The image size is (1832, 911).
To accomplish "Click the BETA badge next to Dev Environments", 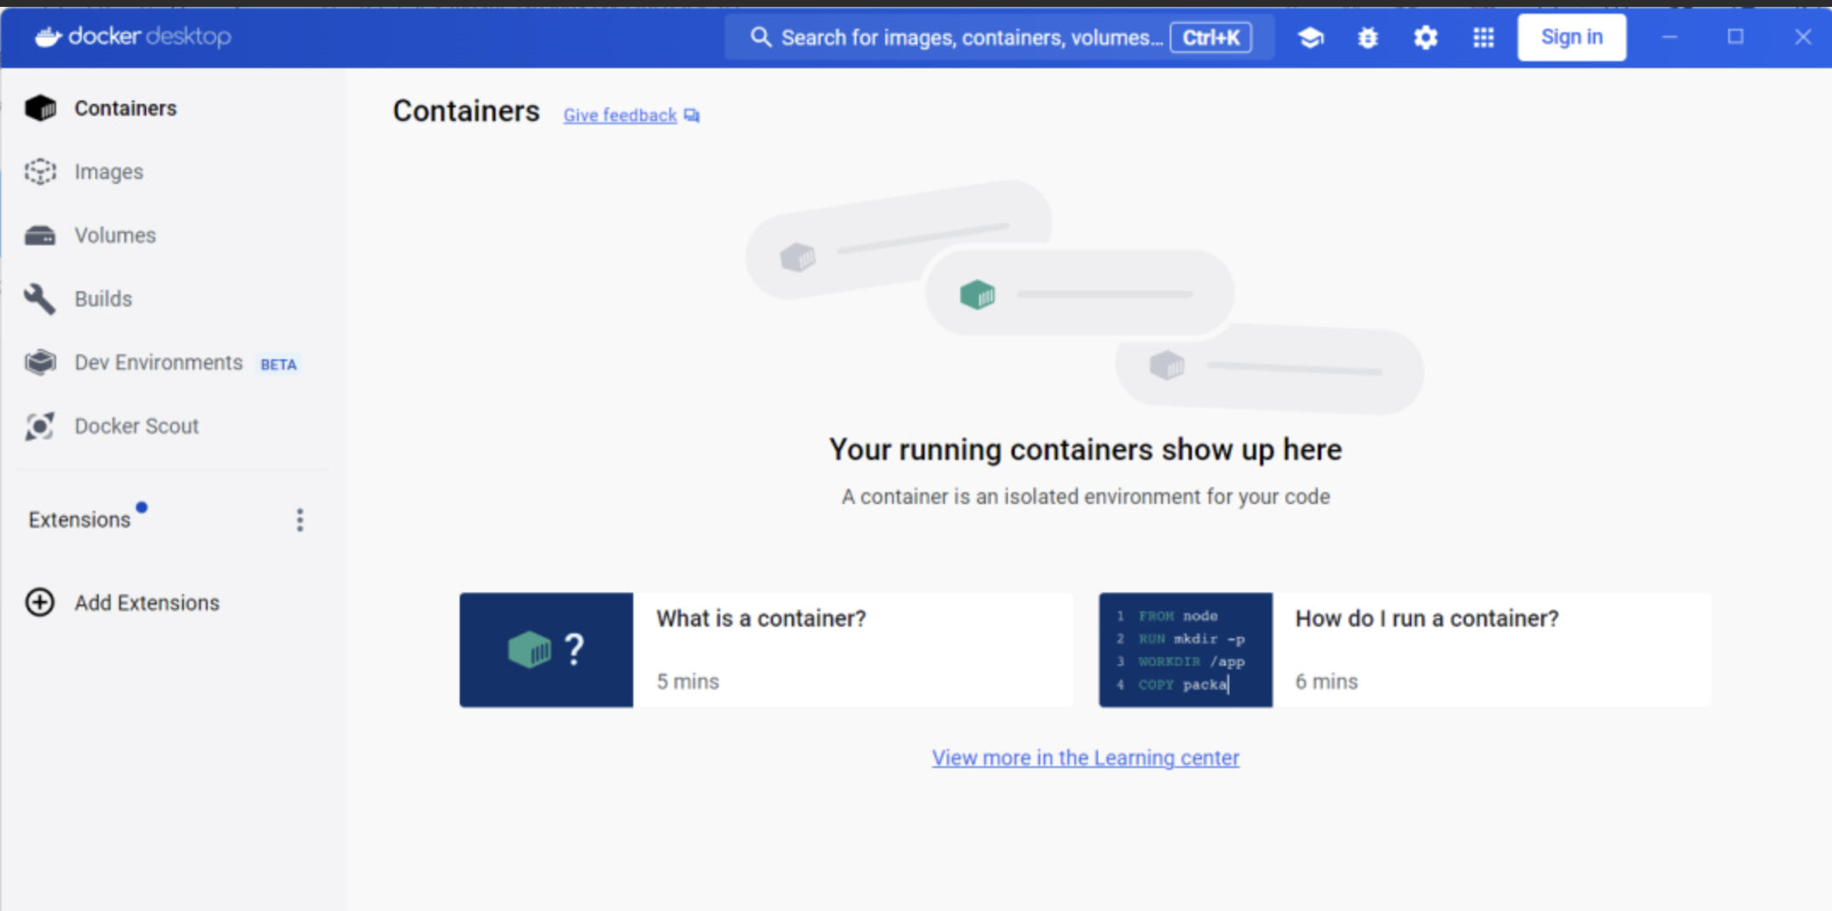I will point(278,364).
